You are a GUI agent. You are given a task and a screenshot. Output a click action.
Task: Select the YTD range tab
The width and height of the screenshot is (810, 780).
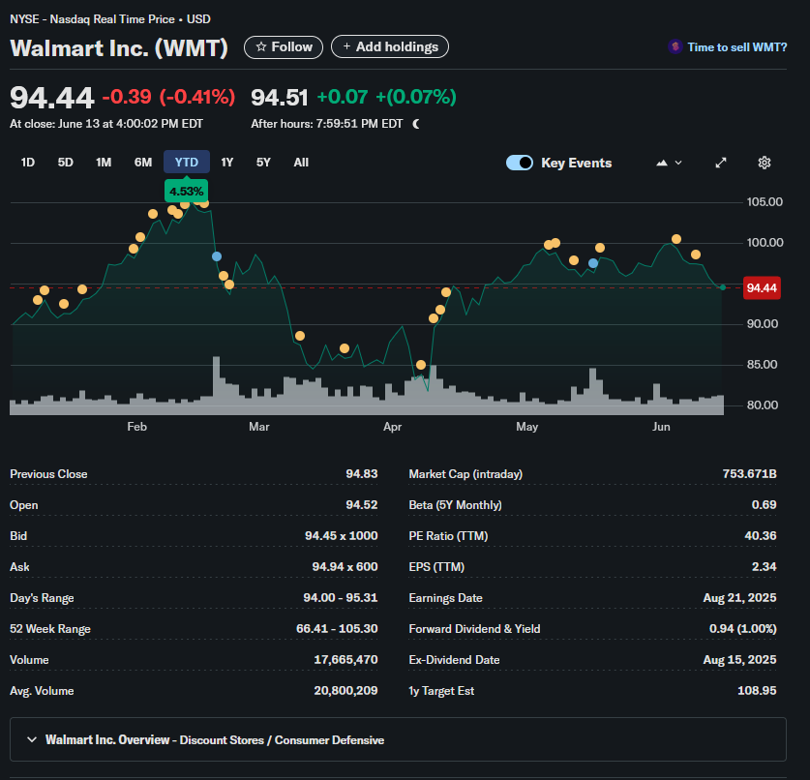pyautogui.click(x=187, y=163)
